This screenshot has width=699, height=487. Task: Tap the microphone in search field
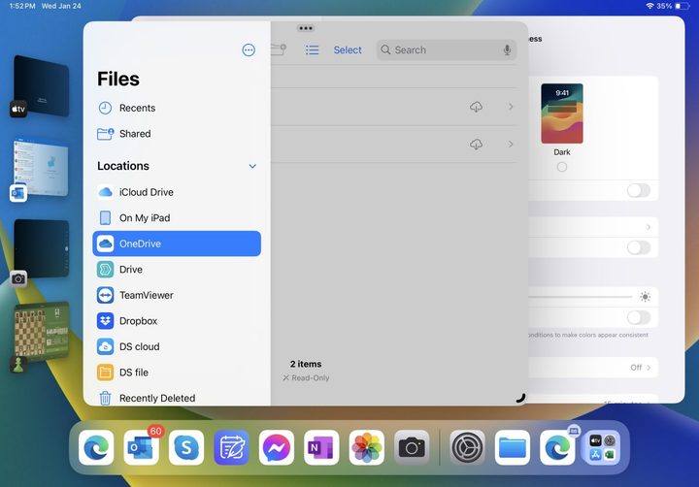(x=507, y=49)
